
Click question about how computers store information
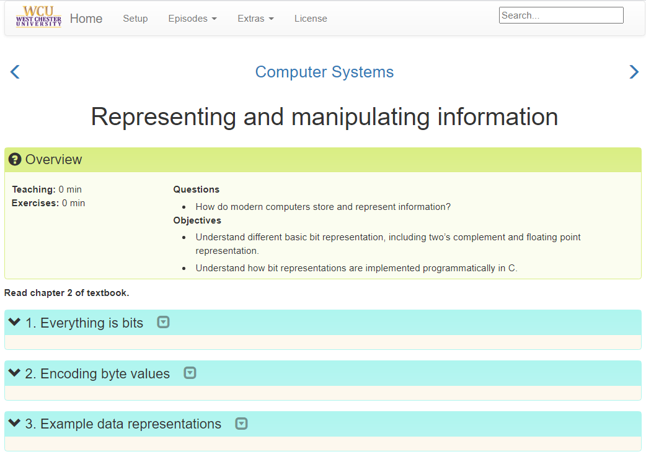click(323, 207)
